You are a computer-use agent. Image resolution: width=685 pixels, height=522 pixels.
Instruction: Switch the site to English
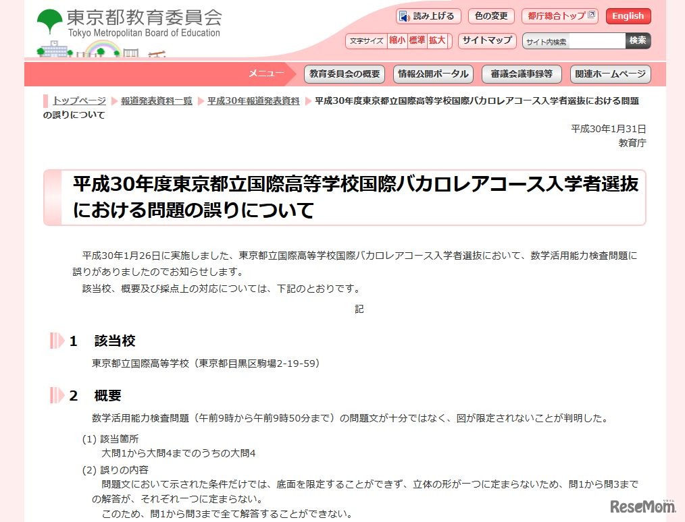[628, 16]
